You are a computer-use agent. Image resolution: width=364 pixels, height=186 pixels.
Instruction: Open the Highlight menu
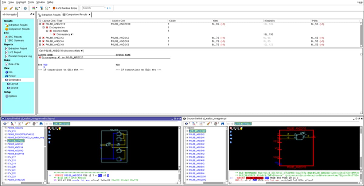(21, 2)
